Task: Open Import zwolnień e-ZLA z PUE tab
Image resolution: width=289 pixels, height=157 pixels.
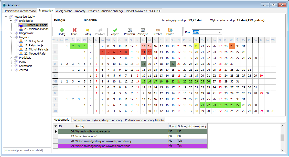Action: [143, 11]
